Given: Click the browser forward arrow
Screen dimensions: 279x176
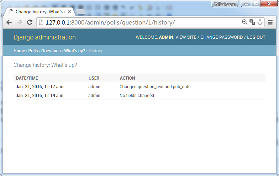Looking at the screenshot, I should point(20,22).
